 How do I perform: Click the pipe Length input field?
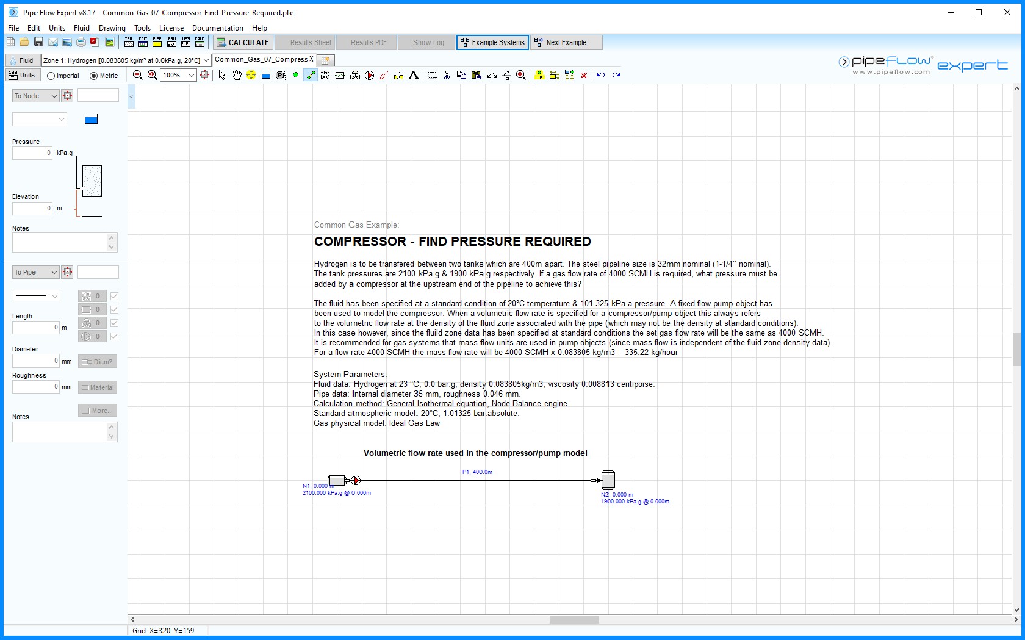(36, 328)
